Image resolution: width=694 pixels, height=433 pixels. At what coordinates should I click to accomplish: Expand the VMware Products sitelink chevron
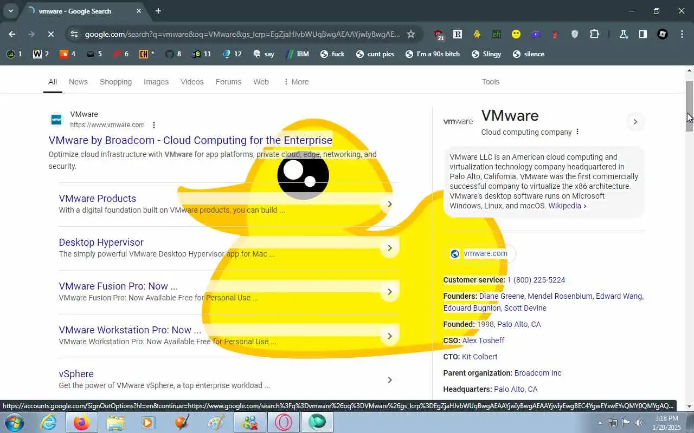tap(389, 204)
